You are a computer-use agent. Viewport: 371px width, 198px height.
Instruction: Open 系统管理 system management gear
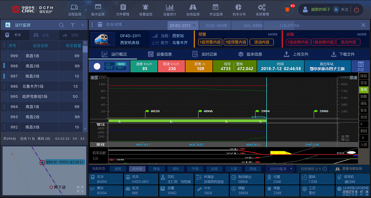(x=262, y=10)
